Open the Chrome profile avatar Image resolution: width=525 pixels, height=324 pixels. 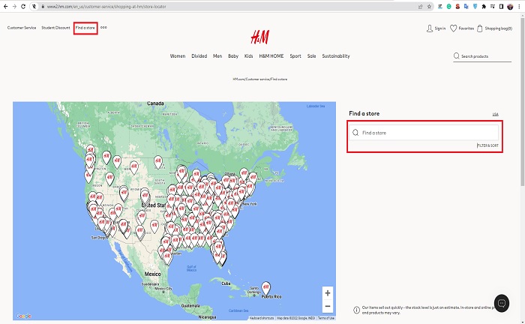[510, 6]
